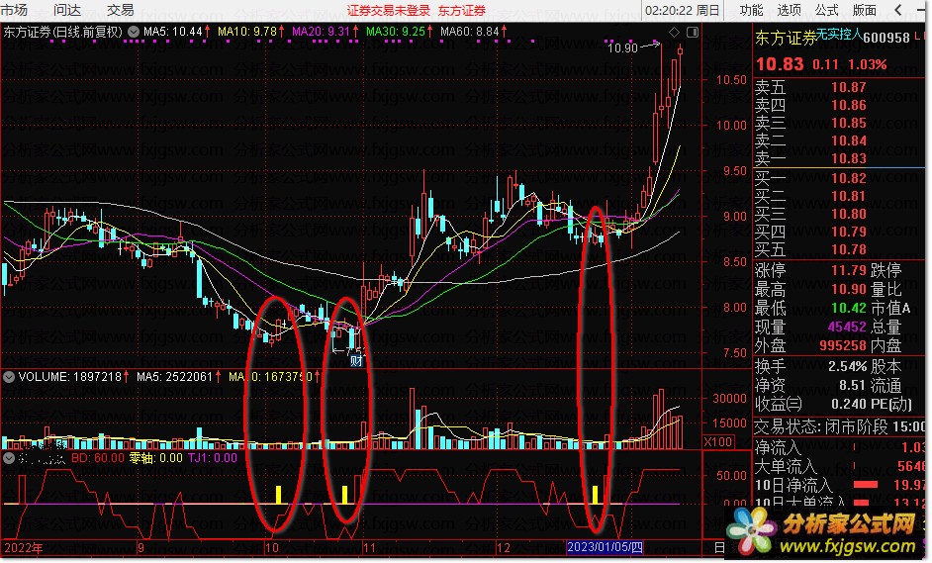Click MA20: 9.31 legend label
This screenshot has width=932, height=563.
pos(321,32)
